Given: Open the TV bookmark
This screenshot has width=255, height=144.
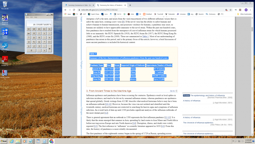Looking at the screenshot, I should pos(75,14).
